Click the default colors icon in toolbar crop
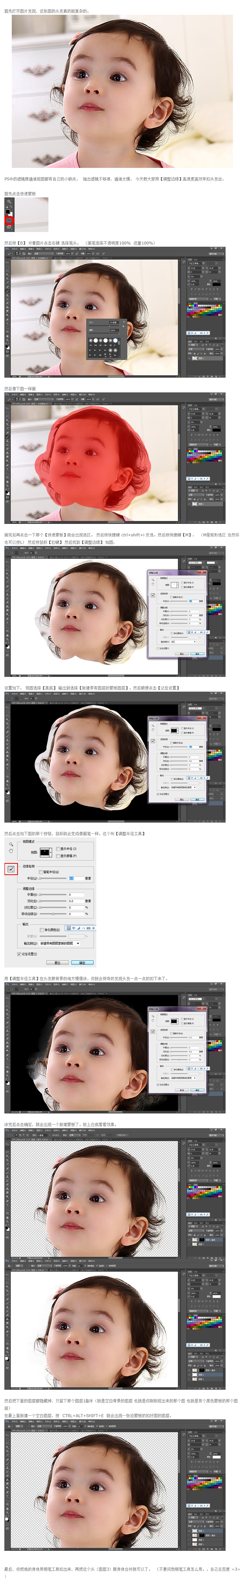242x1584 pixels. point(7,207)
